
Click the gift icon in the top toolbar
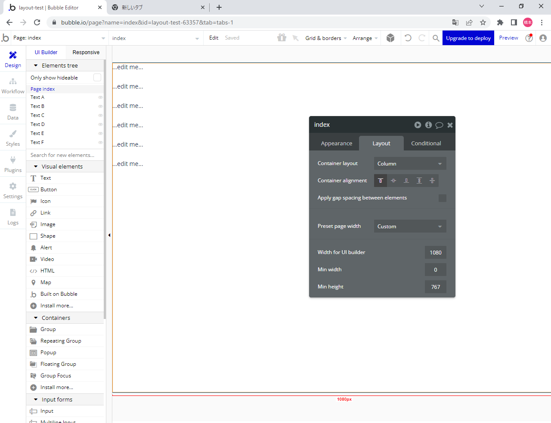click(x=282, y=38)
